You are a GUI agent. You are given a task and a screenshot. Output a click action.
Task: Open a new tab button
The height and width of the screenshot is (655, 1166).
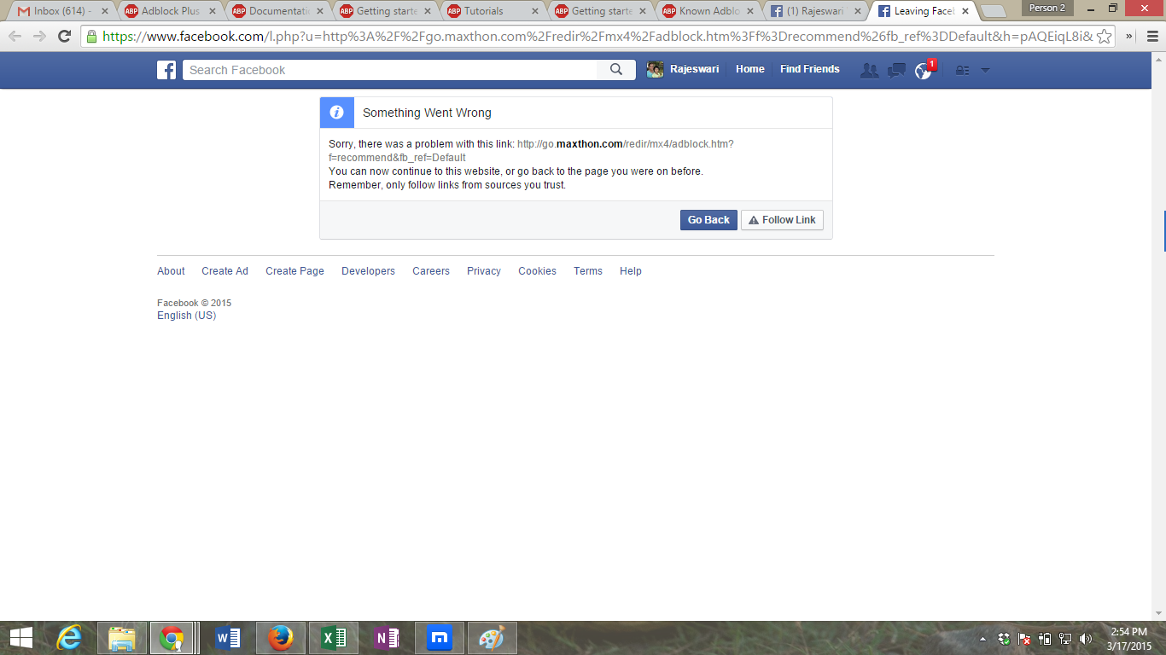click(994, 12)
